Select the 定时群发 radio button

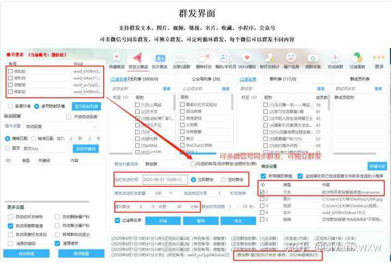coord(223,180)
